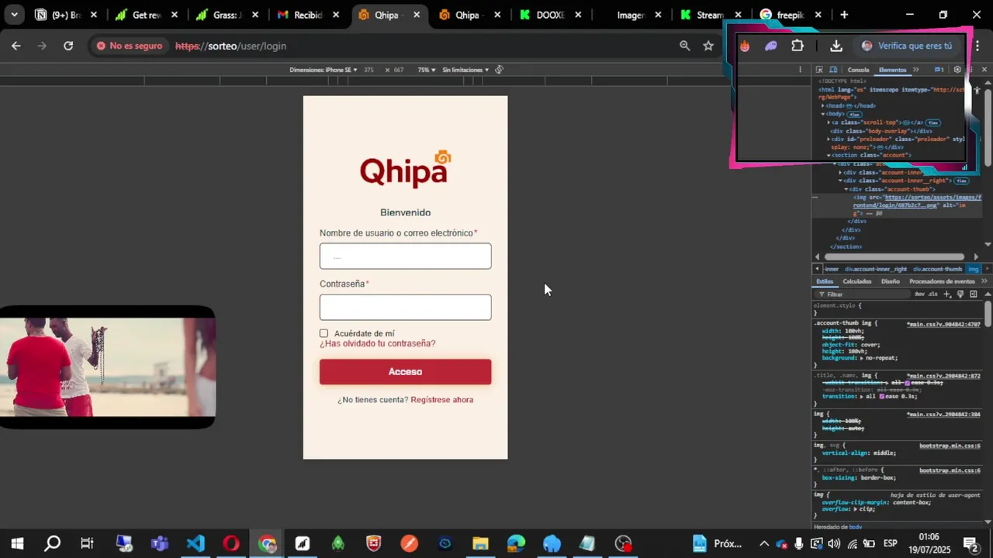Select the Procesadores de eventos tab

[x=942, y=281]
